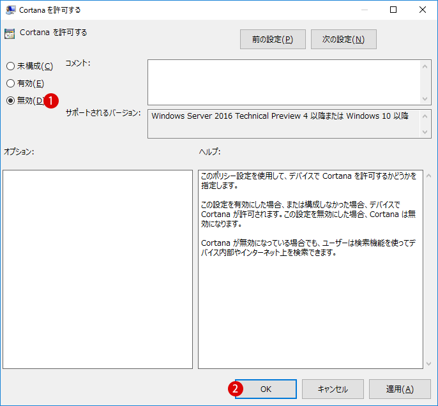Click the 適用(A) button
The image size is (438, 406).
coord(400,389)
